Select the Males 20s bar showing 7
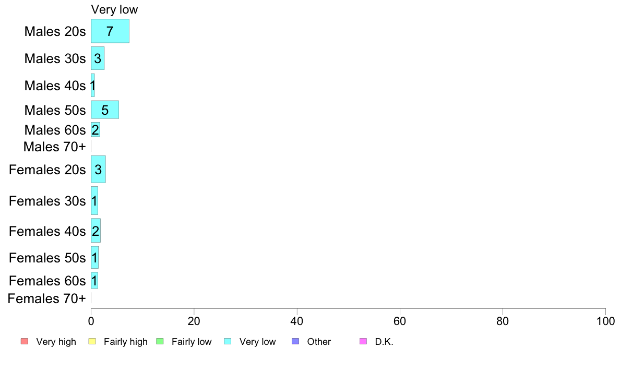 click(x=110, y=31)
